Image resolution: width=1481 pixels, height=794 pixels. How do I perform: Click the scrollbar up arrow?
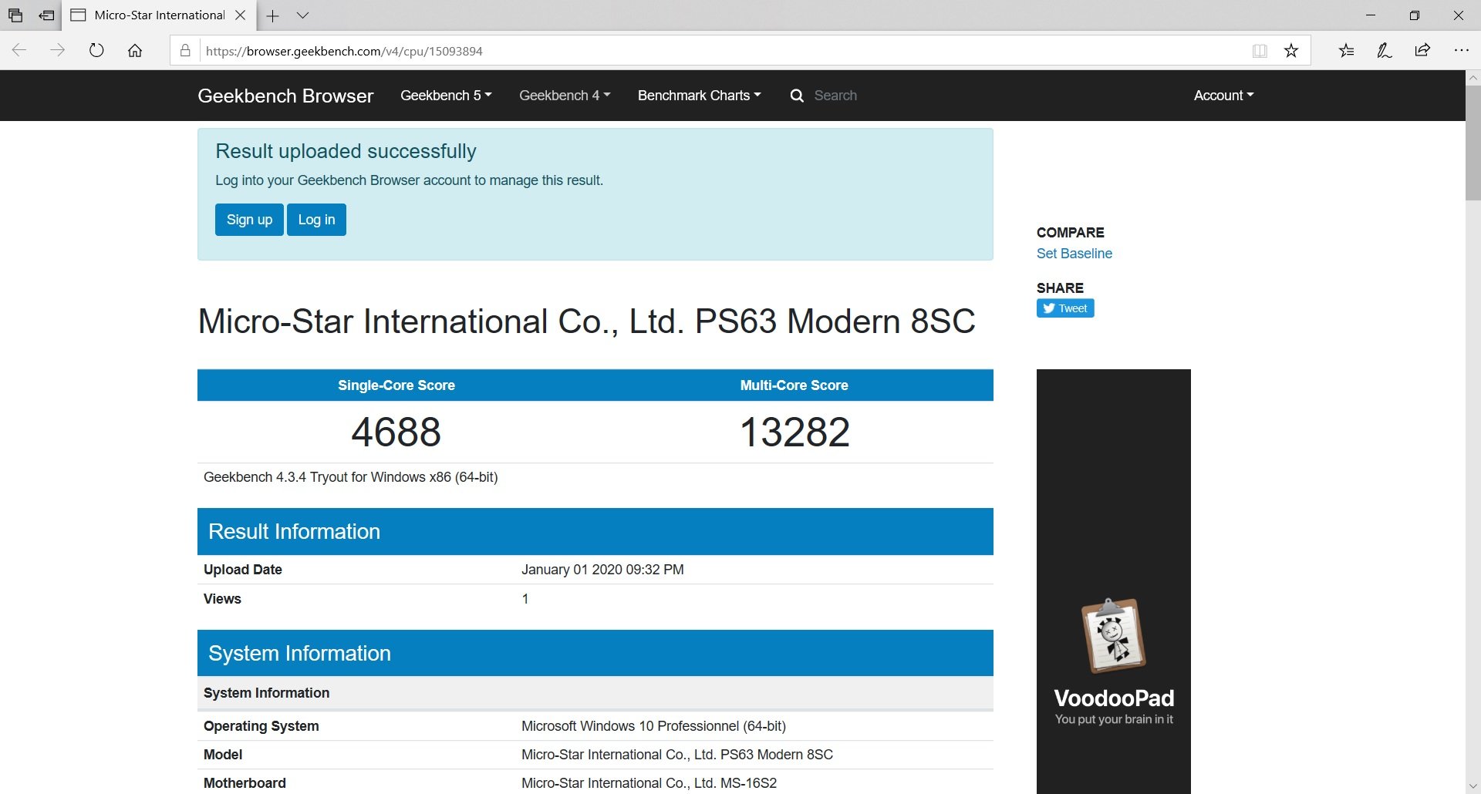point(1473,77)
